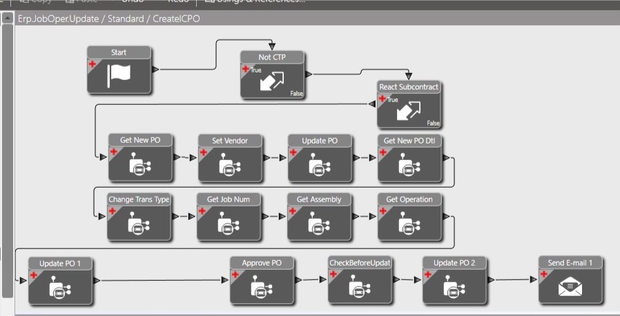This screenshot has height=316, width=620.
Task: Click red plus on Set Vendor
Action: point(204,152)
